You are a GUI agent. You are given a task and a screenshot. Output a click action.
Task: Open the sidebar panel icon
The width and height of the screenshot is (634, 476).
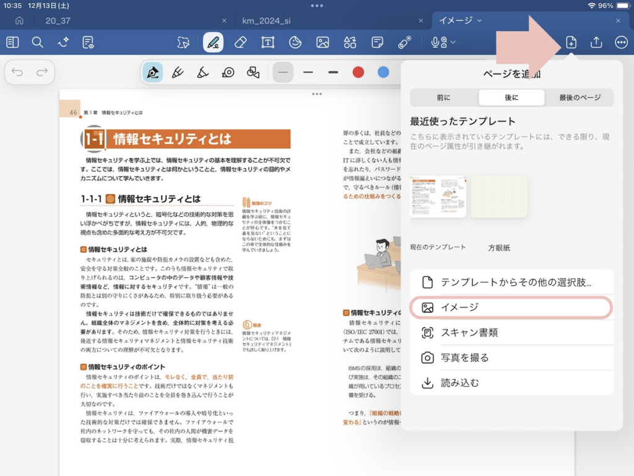point(12,42)
